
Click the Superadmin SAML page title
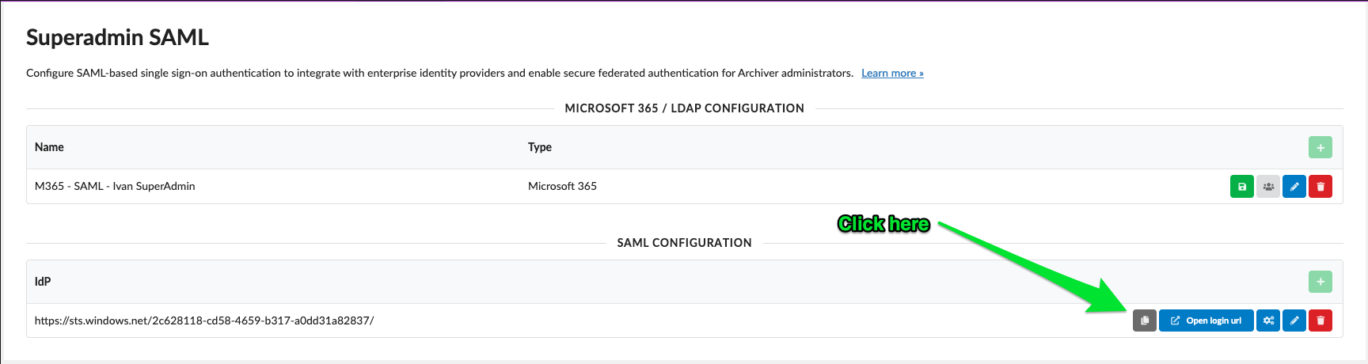tap(117, 37)
